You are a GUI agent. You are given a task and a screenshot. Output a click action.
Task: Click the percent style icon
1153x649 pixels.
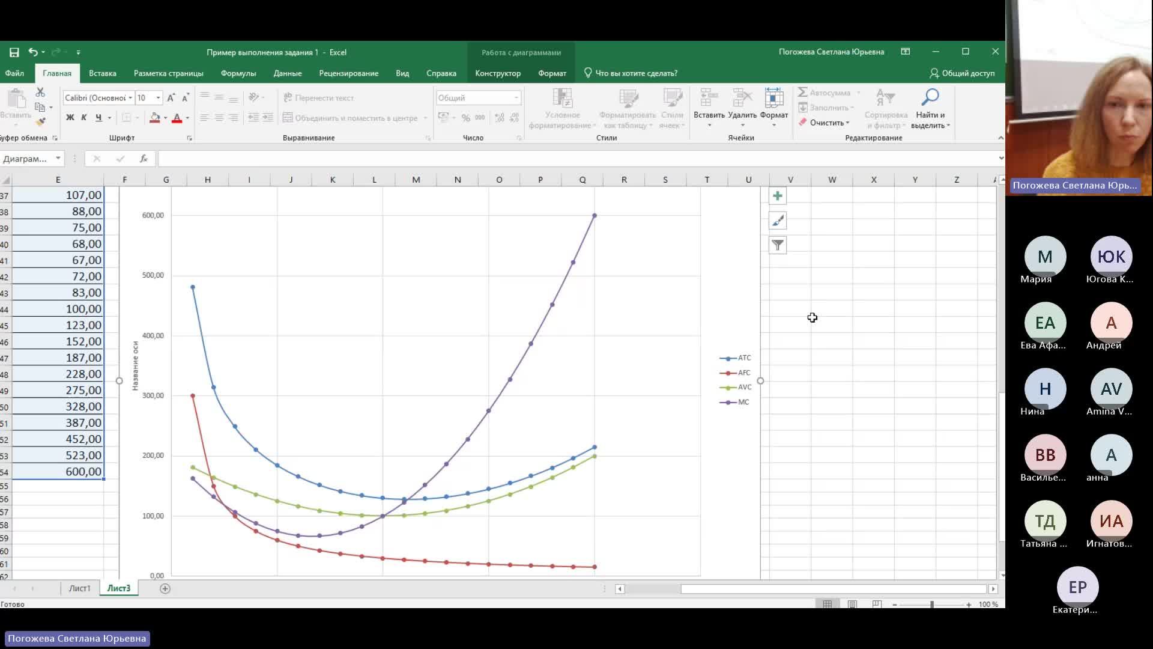click(x=465, y=118)
